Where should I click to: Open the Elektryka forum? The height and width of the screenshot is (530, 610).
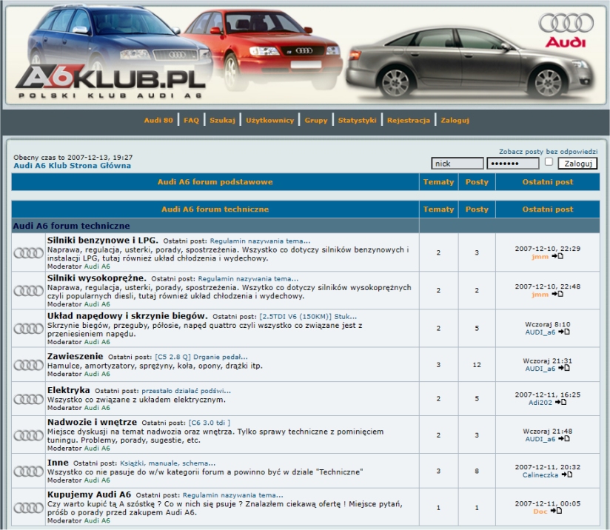(68, 390)
